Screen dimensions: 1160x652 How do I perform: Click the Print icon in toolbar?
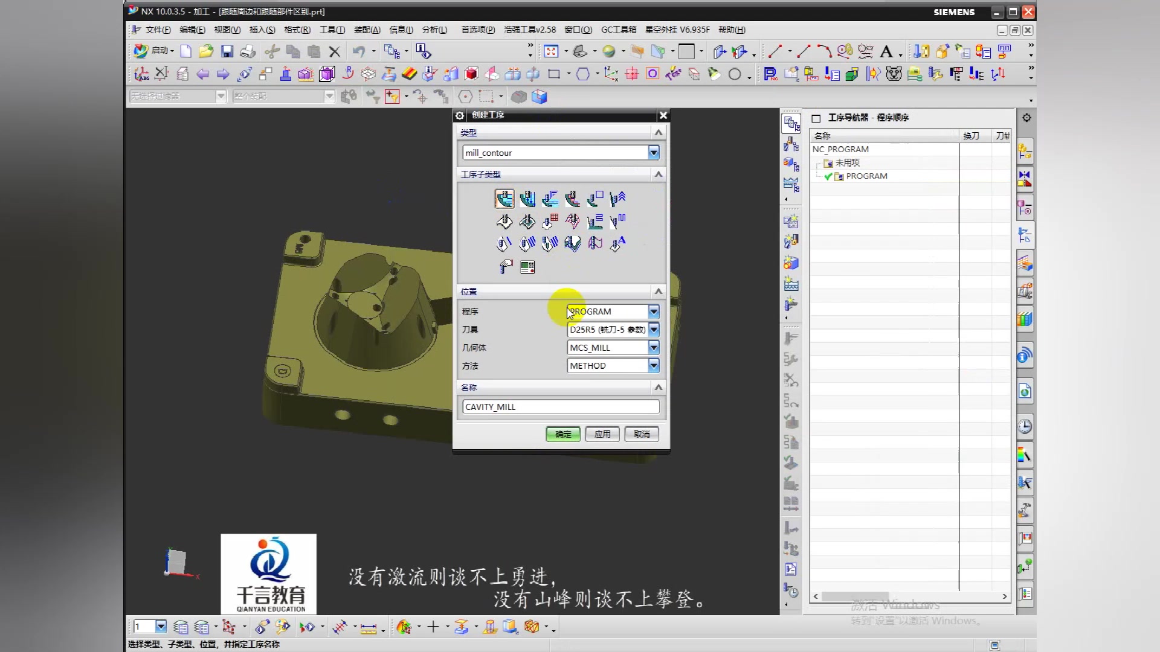coord(247,51)
